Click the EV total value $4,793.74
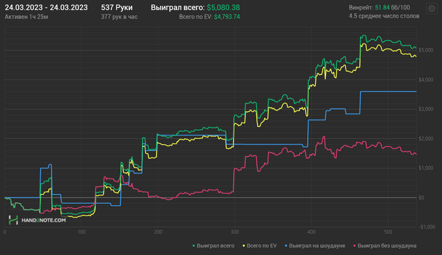Viewport: 442px width, 255px height. coord(227,17)
